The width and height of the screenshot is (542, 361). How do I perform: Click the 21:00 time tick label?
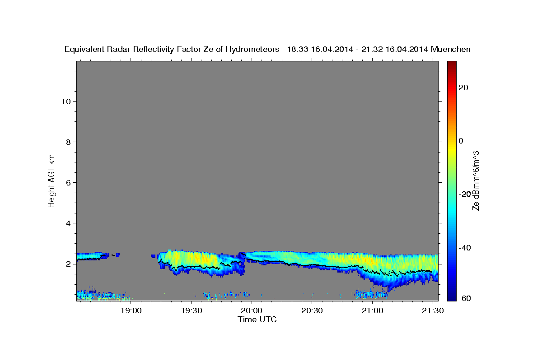(372, 310)
